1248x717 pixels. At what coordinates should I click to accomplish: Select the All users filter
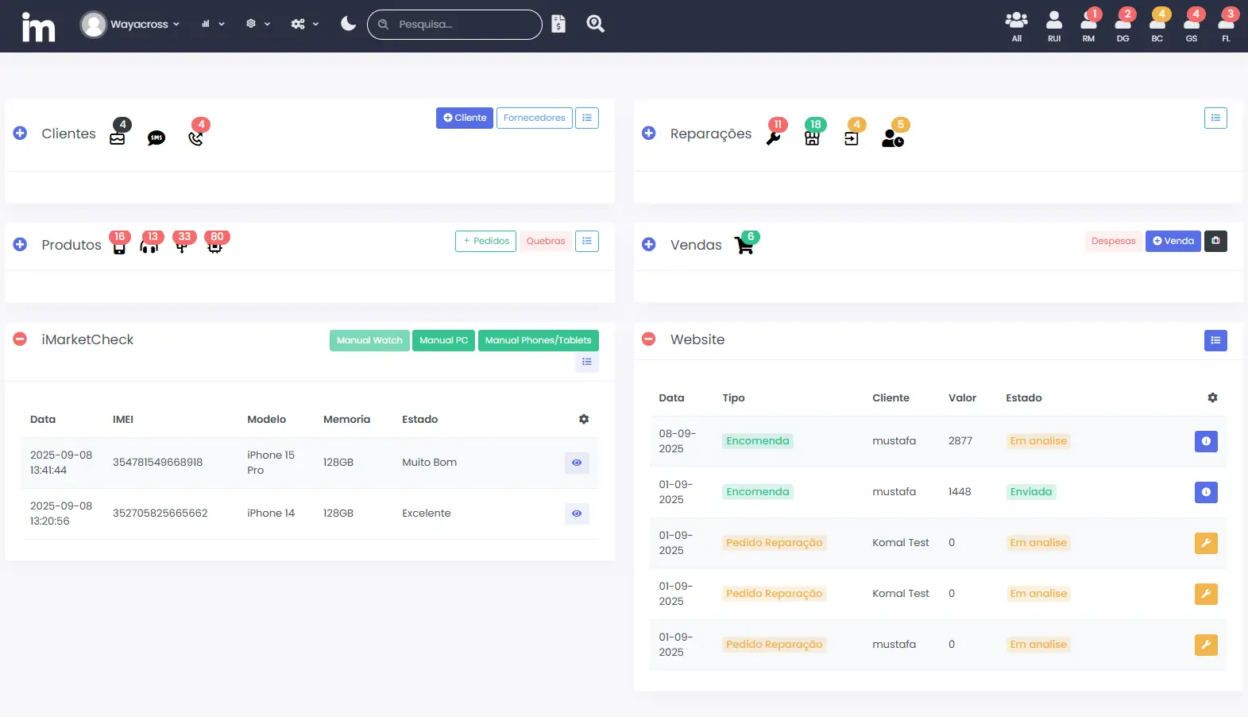pos(1016,25)
